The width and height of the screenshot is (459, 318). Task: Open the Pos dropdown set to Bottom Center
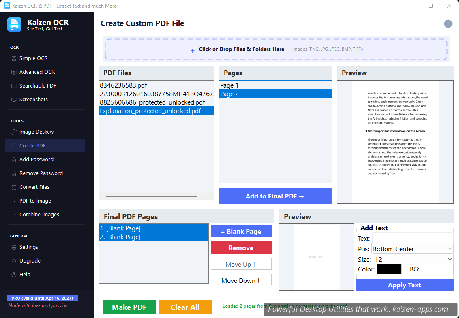coord(412,248)
